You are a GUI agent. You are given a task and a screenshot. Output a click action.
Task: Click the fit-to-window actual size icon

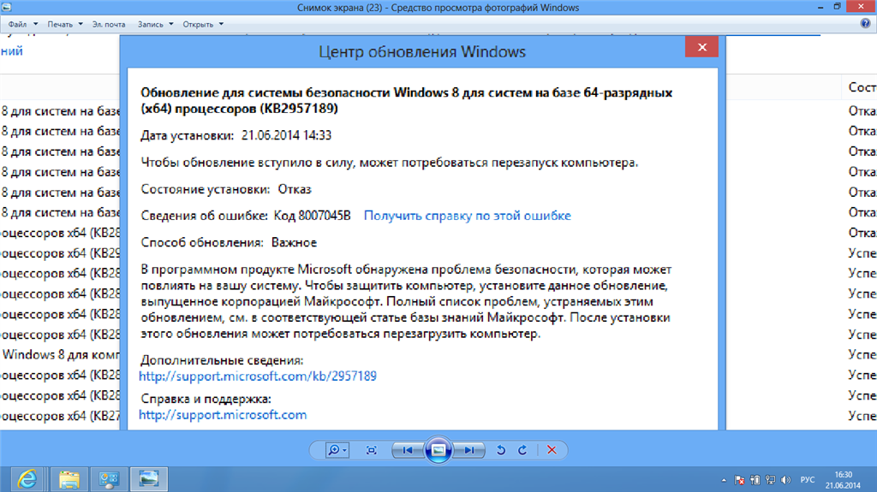[371, 450]
